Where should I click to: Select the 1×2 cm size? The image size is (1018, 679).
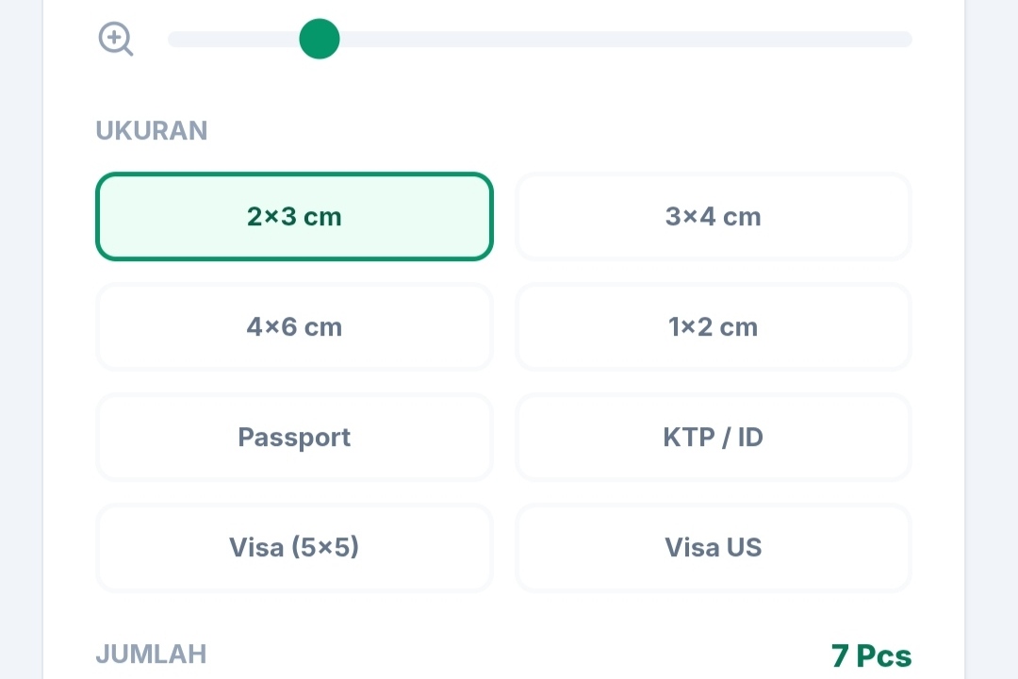pos(714,327)
